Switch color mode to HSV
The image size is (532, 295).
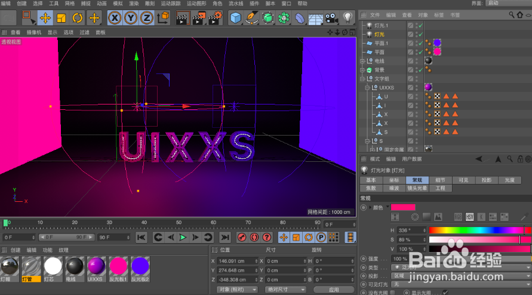[x=469, y=217]
